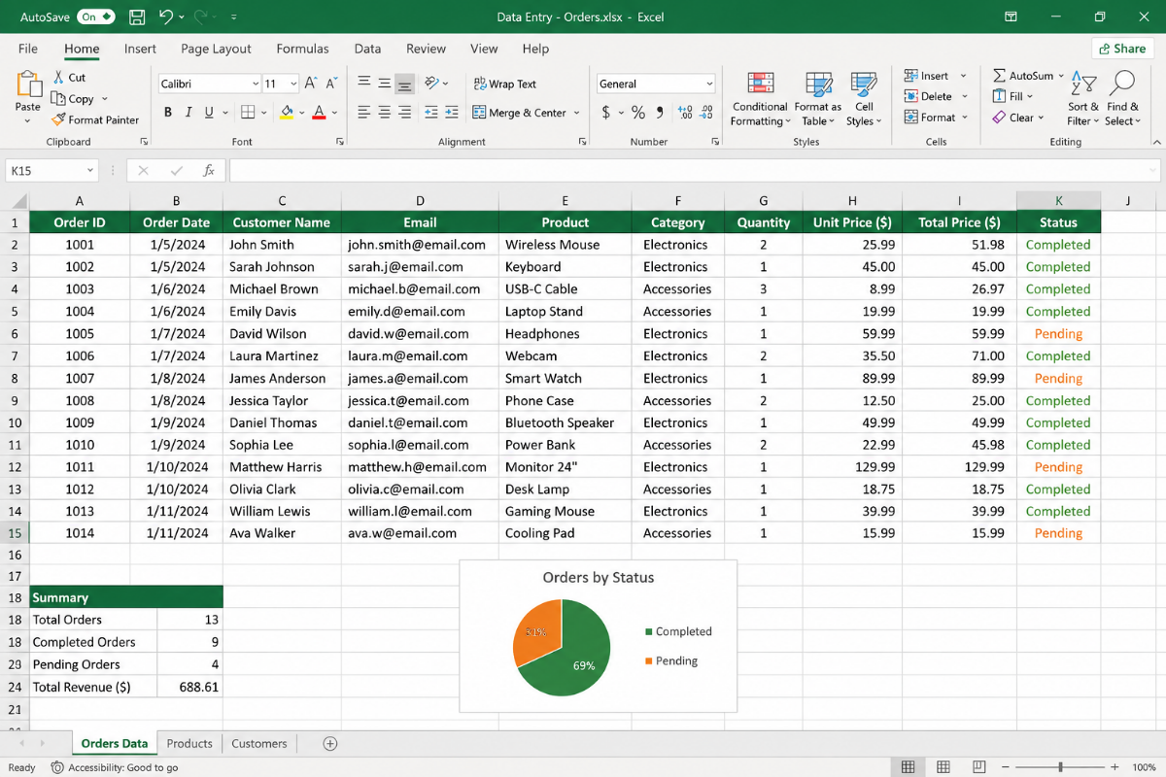
Task: Open Font dialog launcher
Action: point(340,142)
